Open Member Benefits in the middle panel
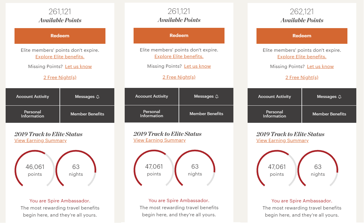The width and height of the screenshot is (364, 224). click(x=206, y=114)
